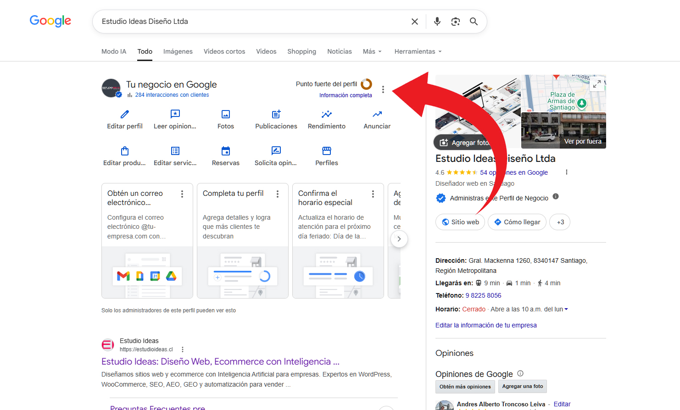Viewport: 680px width, 410px height.
Task: Click the search input field
Action: coord(252,22)
